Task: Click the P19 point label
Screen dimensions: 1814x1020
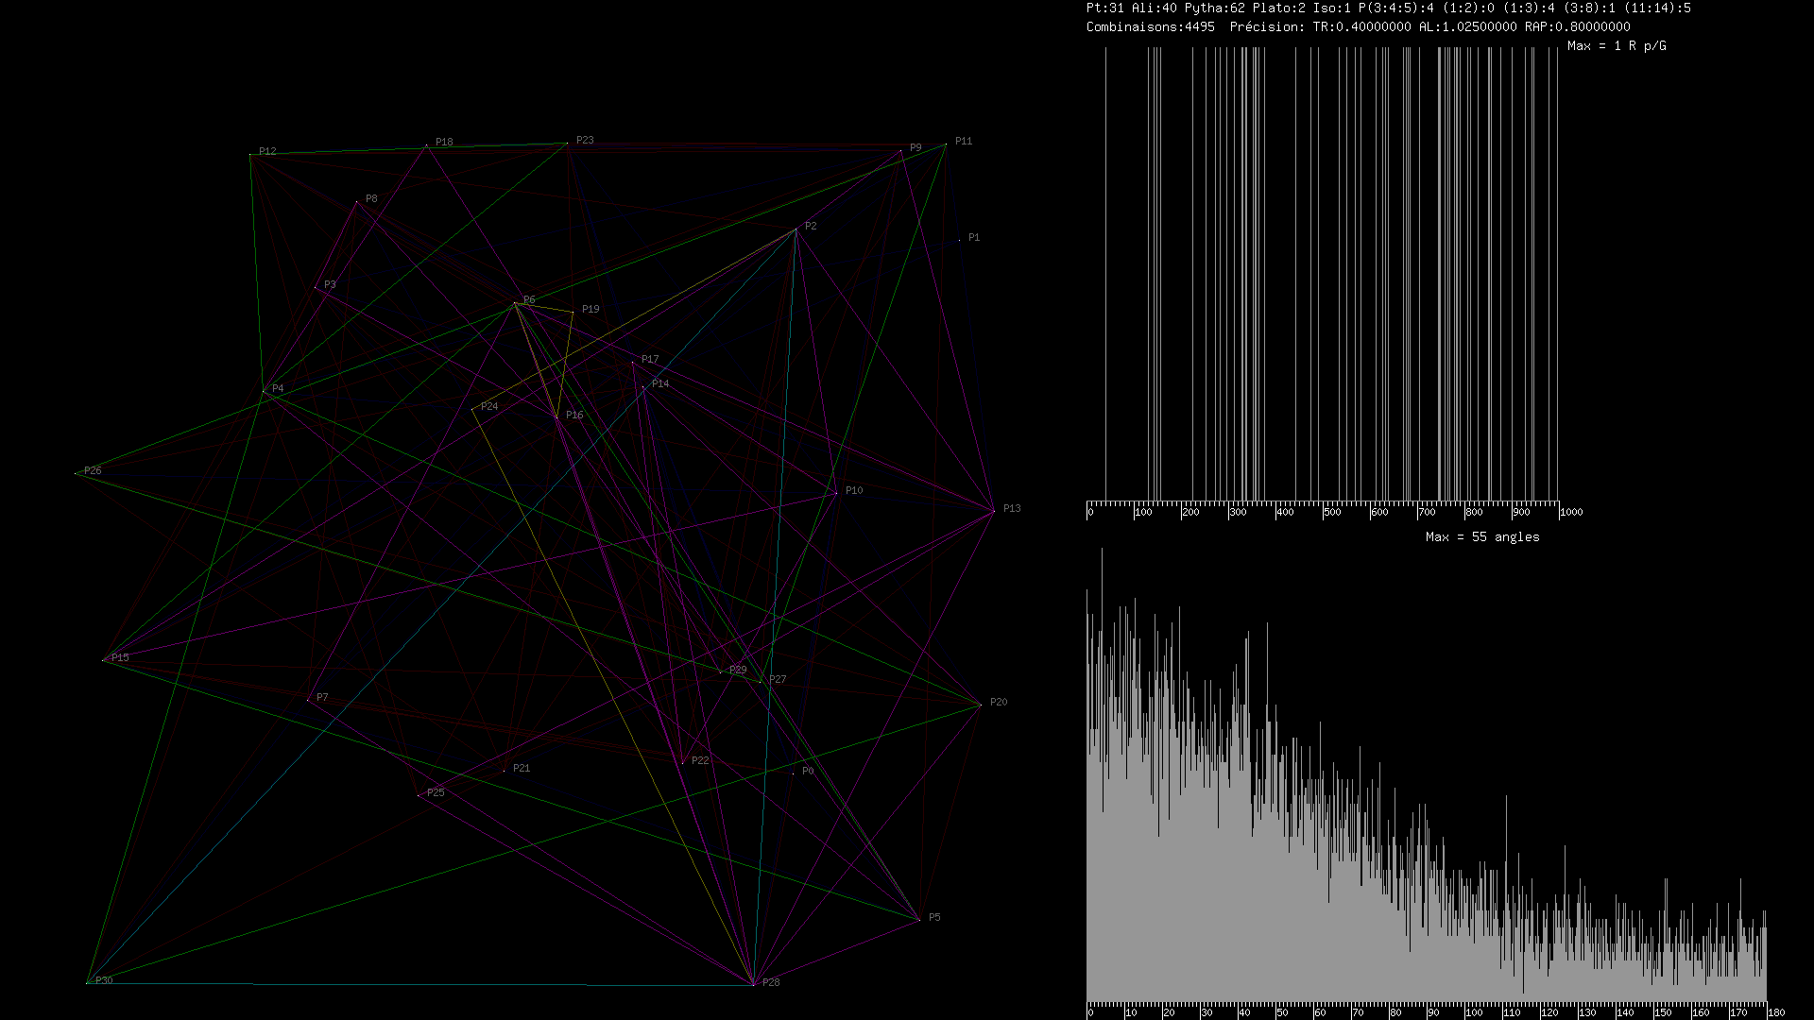Action: pyautogui.click(x=590, y=309)
